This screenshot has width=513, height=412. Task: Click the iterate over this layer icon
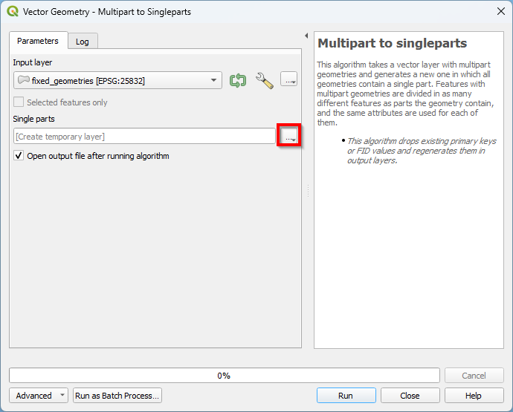click(x=238, y=80)
